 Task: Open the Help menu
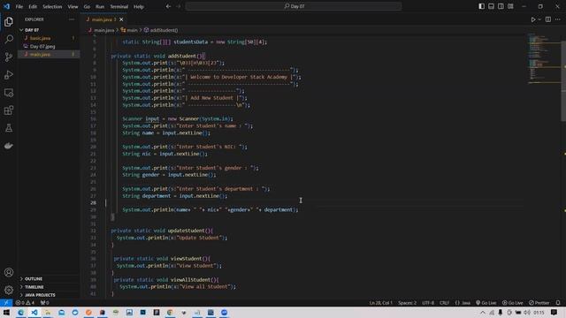(x=139, y=6)
